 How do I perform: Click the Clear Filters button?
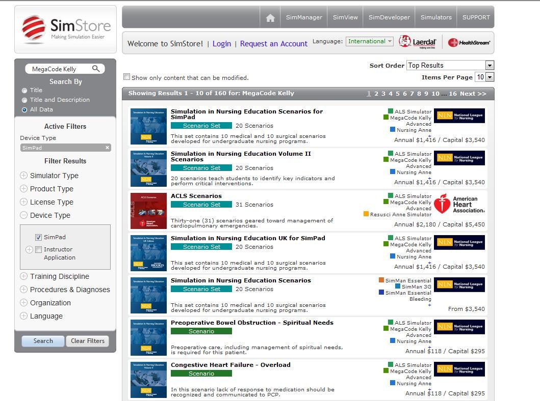tap(88, 341)
